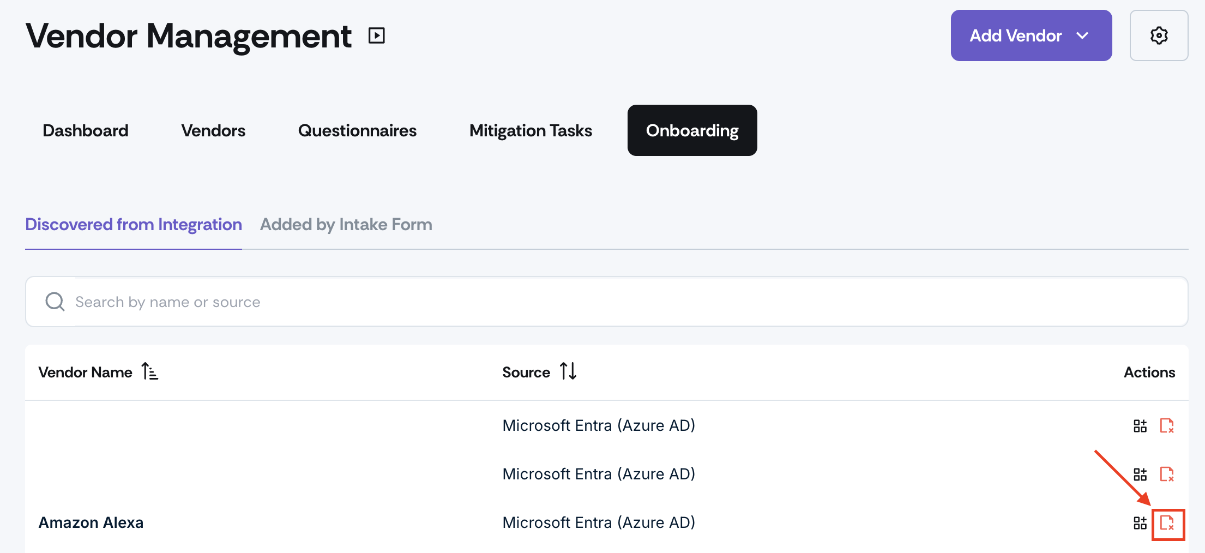This screenshot has height=553, width=1205.
Task: Open settings via the gear icon
Action: tap(1159, 35)
